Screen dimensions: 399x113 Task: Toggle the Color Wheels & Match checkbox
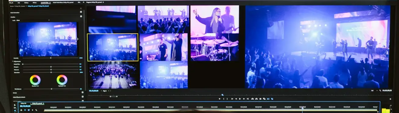[x=83, y=97]
